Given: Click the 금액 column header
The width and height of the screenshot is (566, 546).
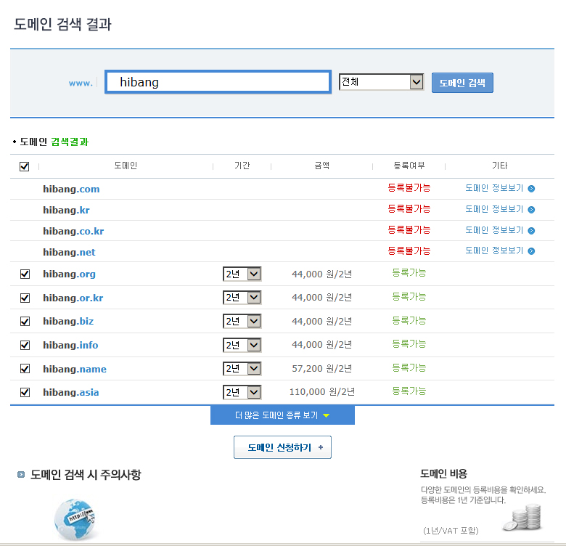Looking at the screenshot, I should 321,166.
